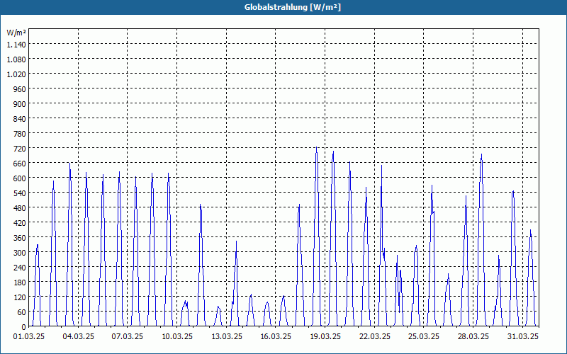Image resolution: width=567 pixels, height=354 pixels.
Task: Select the 840 y-axis value
Action: tap(20, 119)
